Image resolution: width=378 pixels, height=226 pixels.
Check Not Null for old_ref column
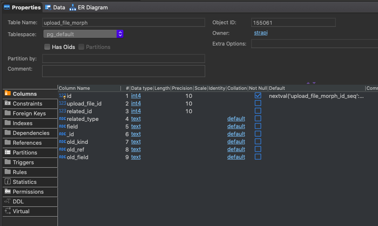[x=258, y=149]
